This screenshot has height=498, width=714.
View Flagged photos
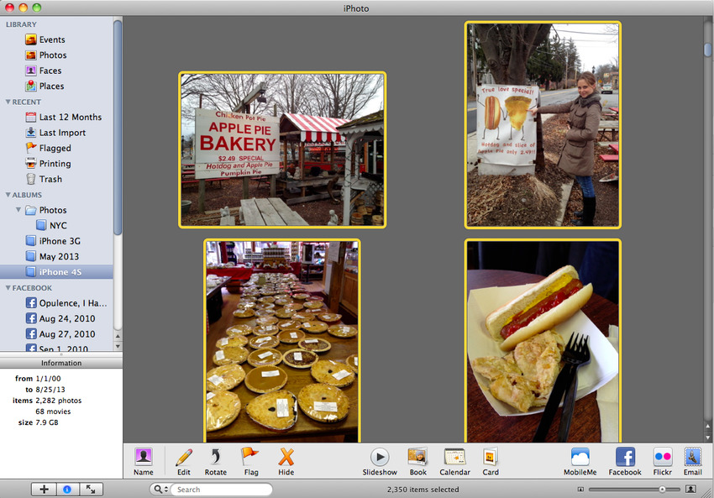[x=48, y=148]
